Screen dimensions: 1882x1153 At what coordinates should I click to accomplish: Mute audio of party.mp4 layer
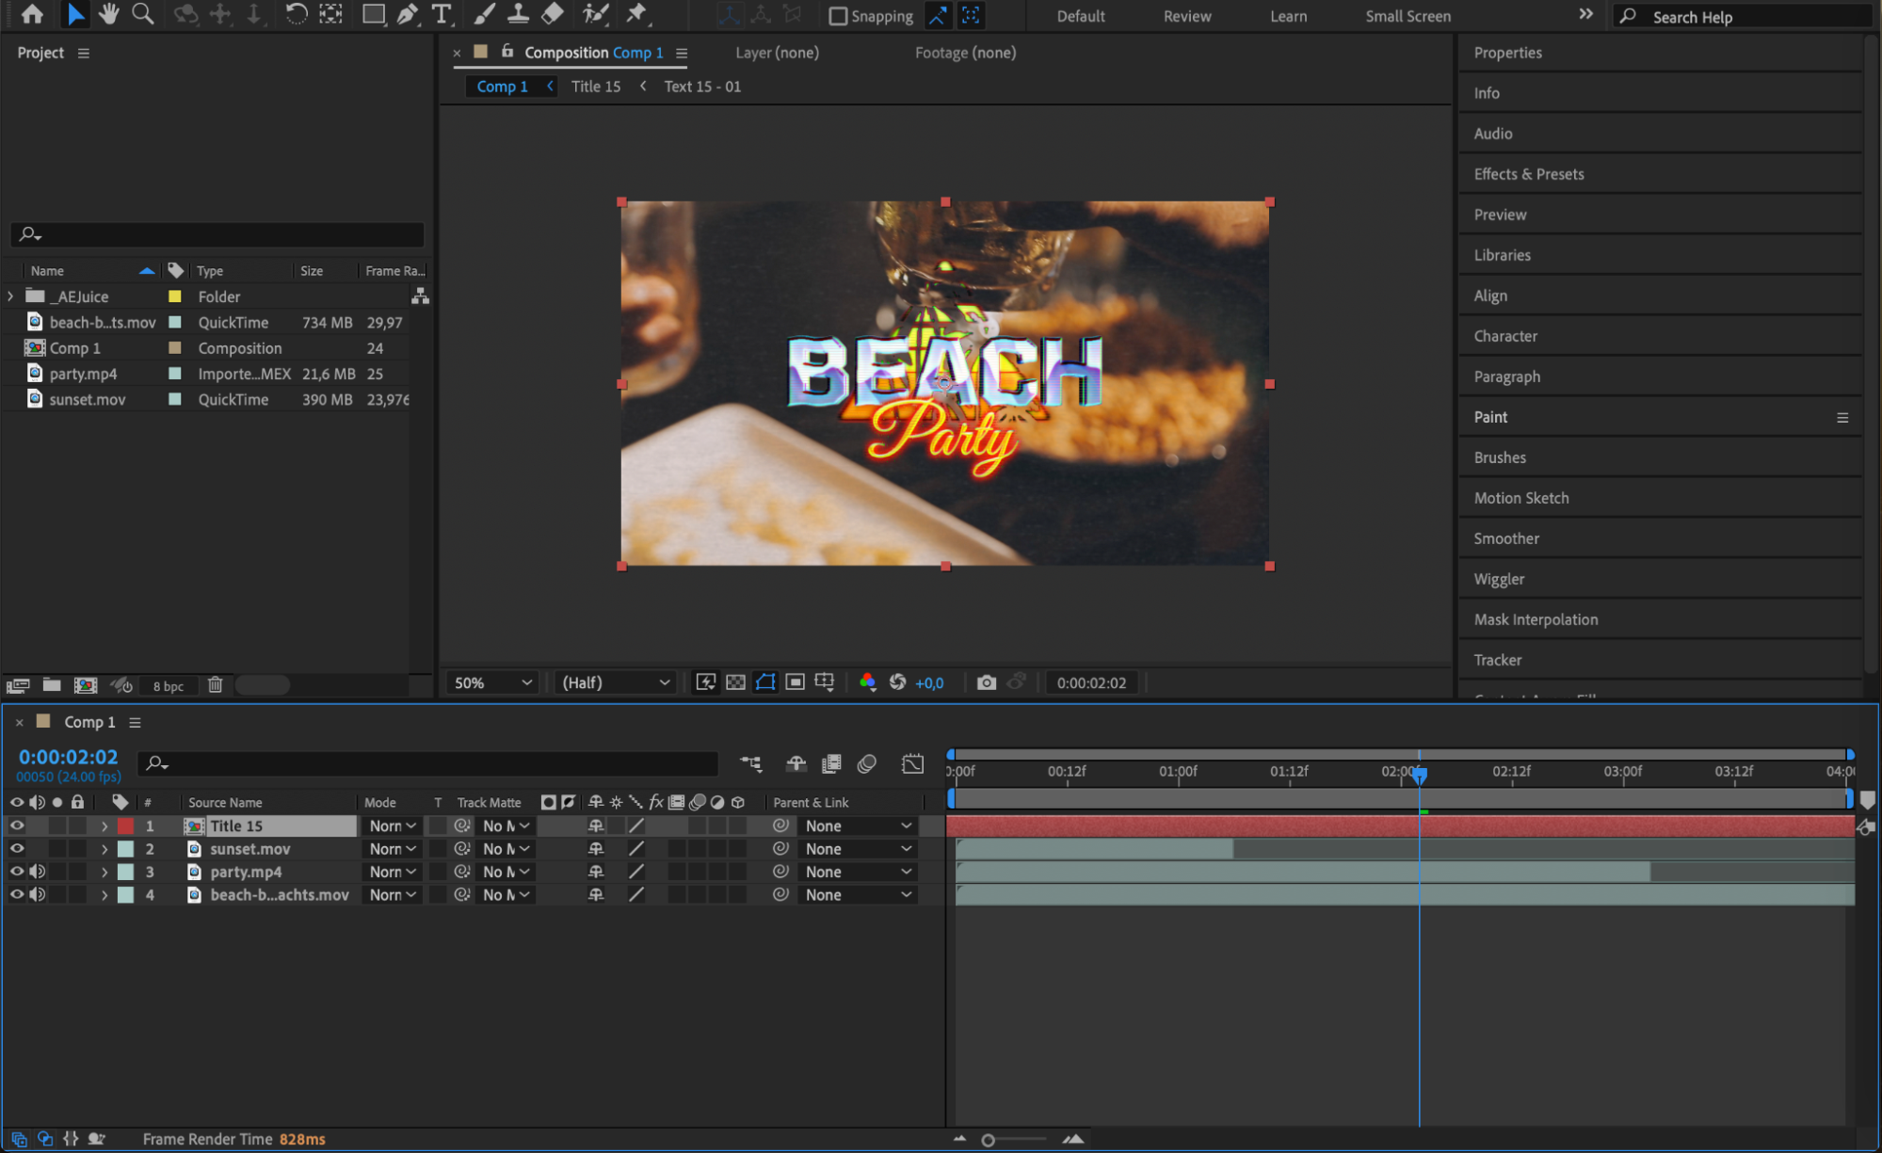pyautogui.click(x=38, y=872)
